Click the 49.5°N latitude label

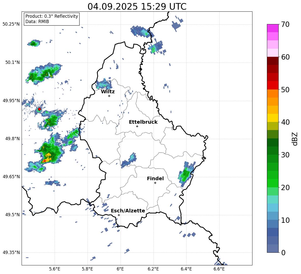pos(12,215)
